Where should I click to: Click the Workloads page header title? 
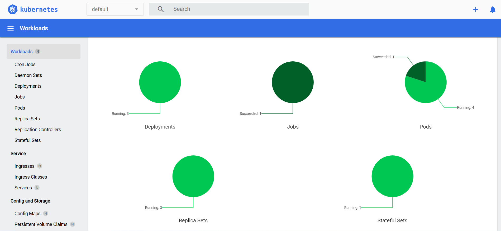tap(34, 28)
